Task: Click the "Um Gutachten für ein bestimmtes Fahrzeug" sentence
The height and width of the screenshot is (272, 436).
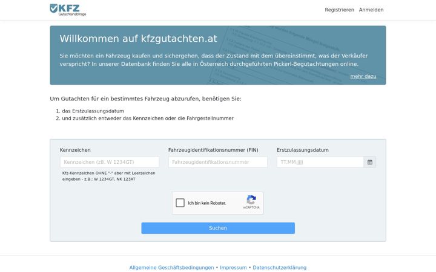Action: pyautogui.click(x=146, y=99)
